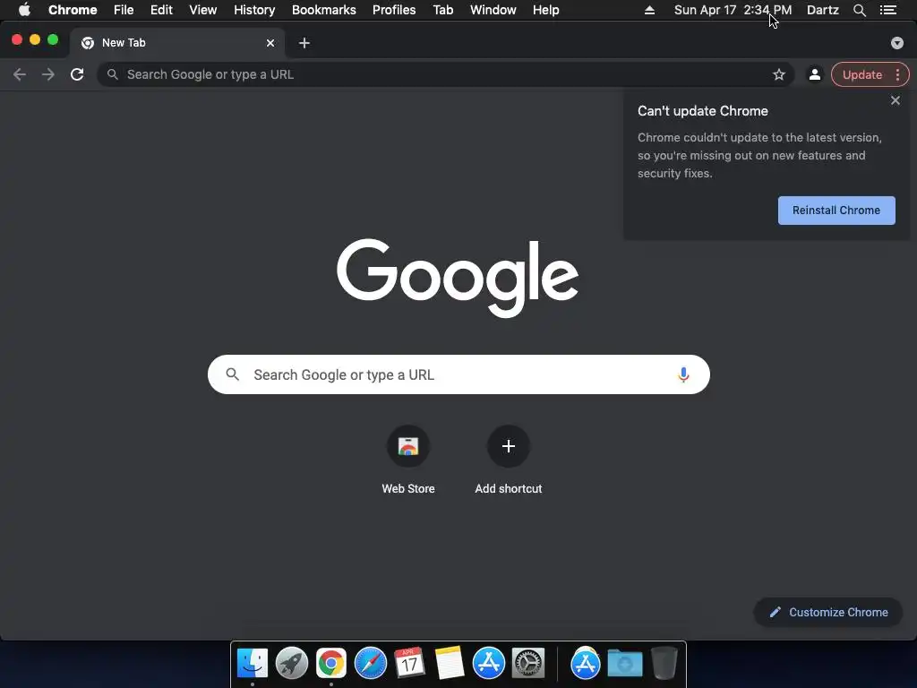Bookmark this tab with the star icon
The height and width of the screenshot is (688, 917).
778,74
